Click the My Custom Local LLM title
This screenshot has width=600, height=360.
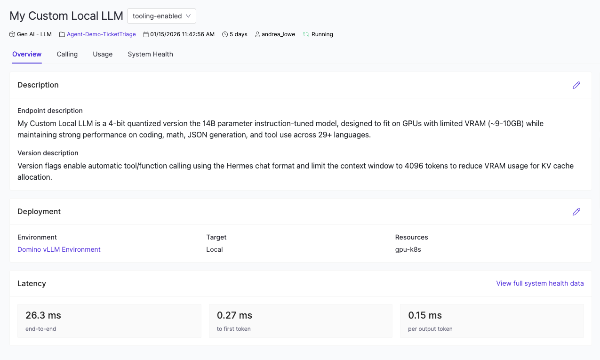point(66,16)
